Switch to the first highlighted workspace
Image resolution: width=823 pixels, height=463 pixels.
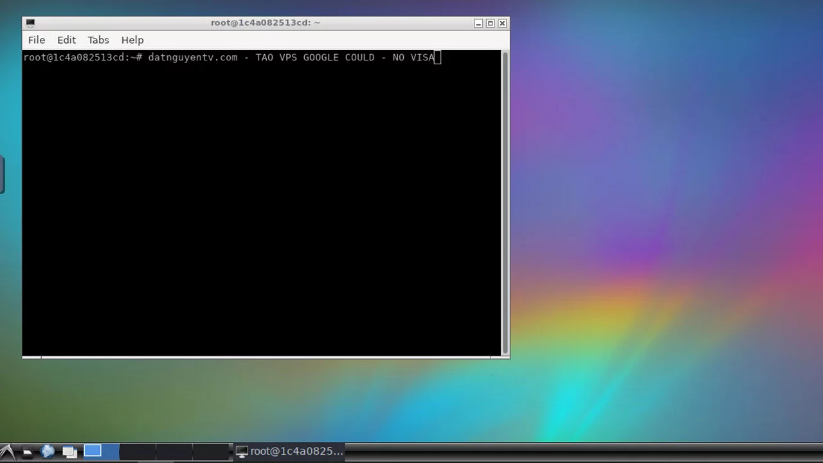tap(101, 451)
